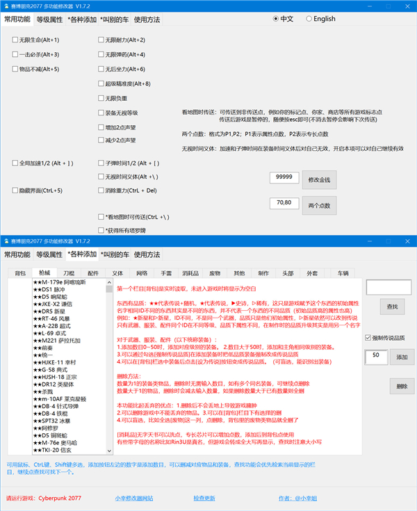
Task: Select the 手雷 item category tab
Action: tap(166, 273)
